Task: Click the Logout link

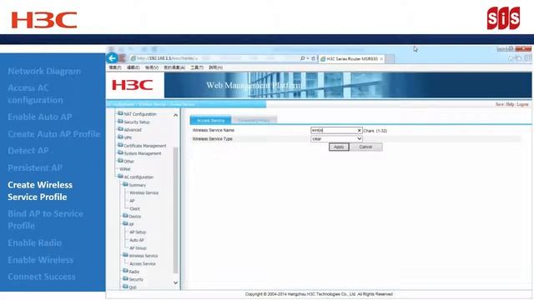Action: click(x=522, y=104)
